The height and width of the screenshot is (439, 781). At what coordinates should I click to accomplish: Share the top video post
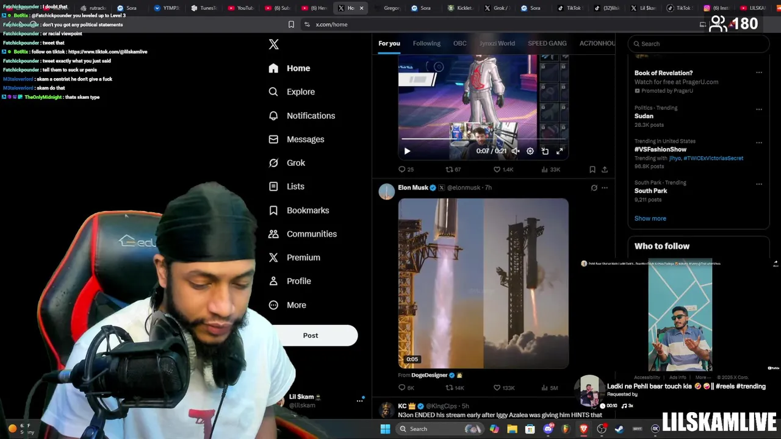point(605,170)
